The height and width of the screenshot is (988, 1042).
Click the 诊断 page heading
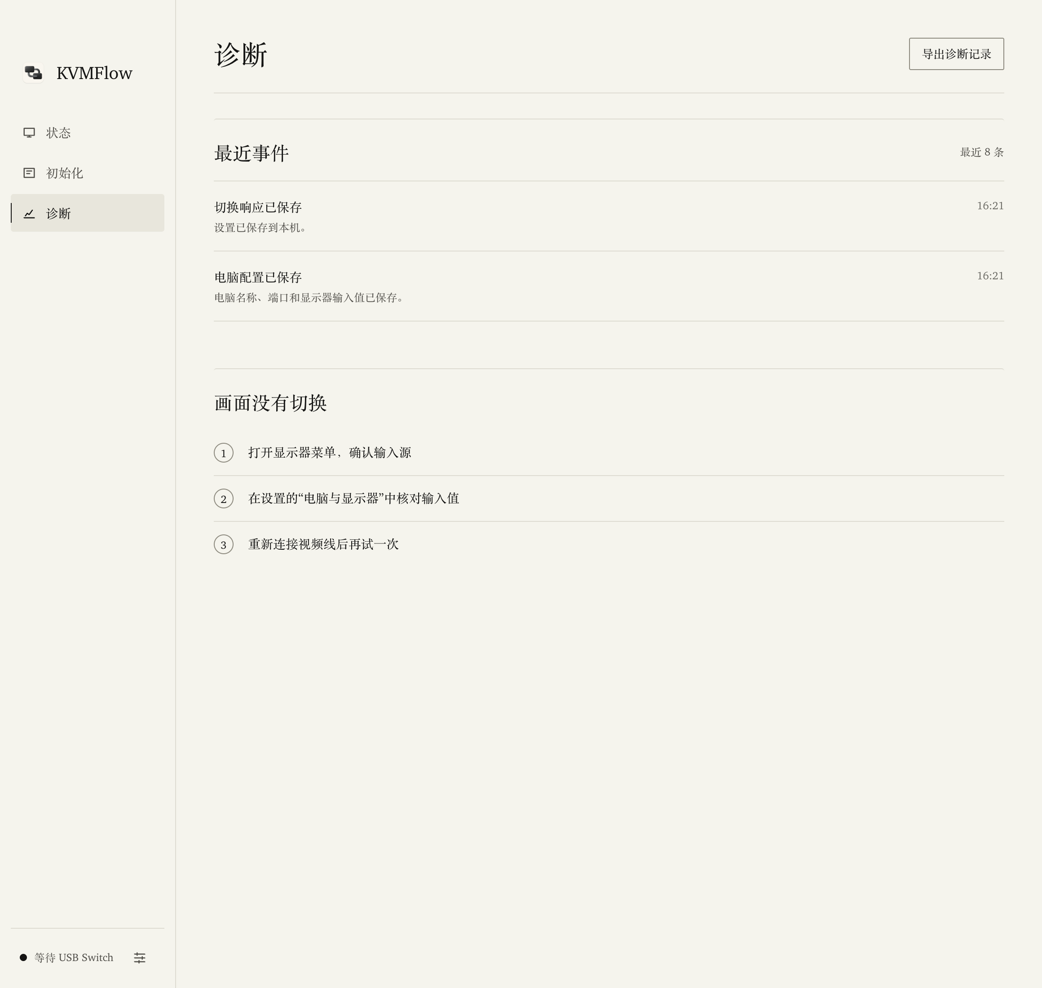[x=241, y=55]
